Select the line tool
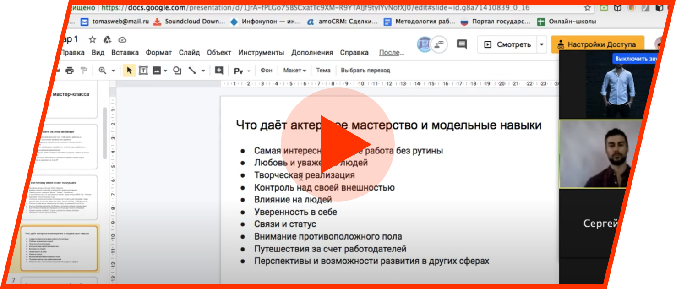The image size is (676, 289). pos(192,71)
